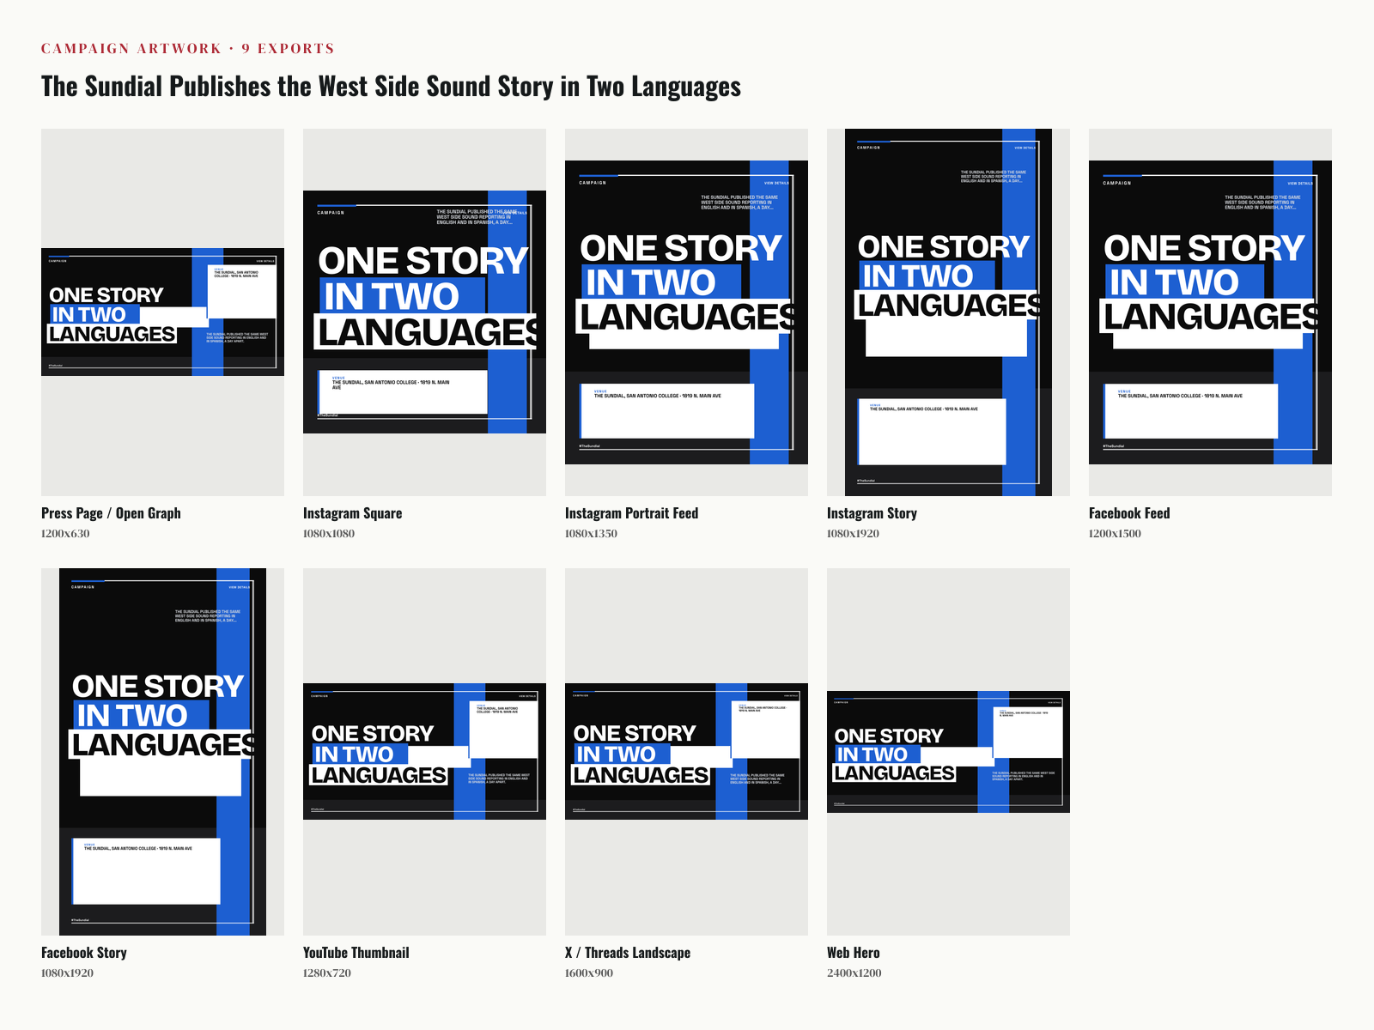The image size is (1374, 1030).
Task: Click the Instagram Story caption label
Action: 872,513
